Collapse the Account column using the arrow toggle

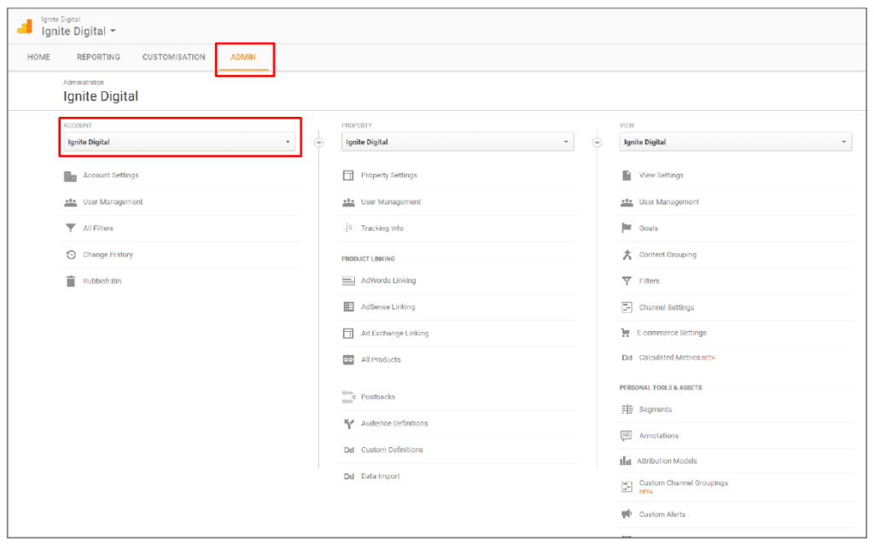point(318,142)
